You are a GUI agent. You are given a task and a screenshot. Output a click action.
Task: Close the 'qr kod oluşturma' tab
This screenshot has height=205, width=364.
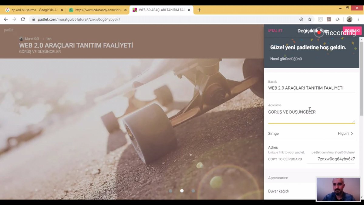[62, 10]
